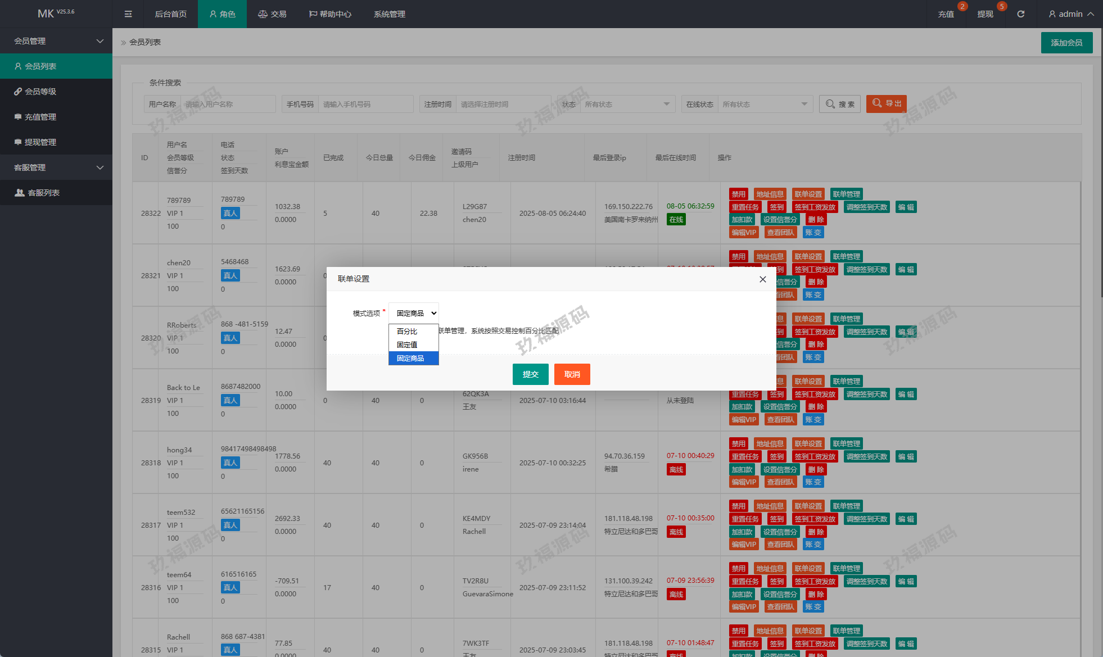Switch to the 交易 top menu
The image size is (1103, 657).
click(x=273, y=14)
